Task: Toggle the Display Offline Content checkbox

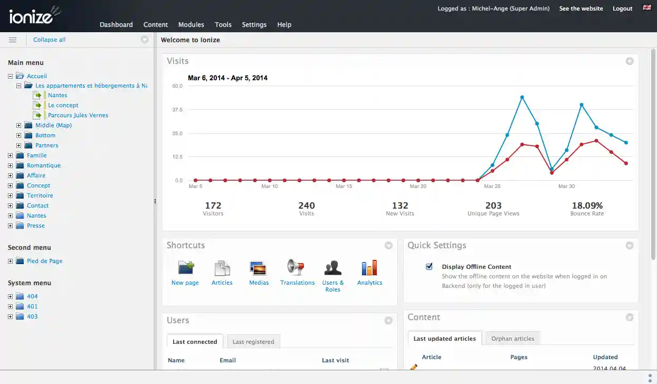Action: pyautogui.click(x=429, y=267)
